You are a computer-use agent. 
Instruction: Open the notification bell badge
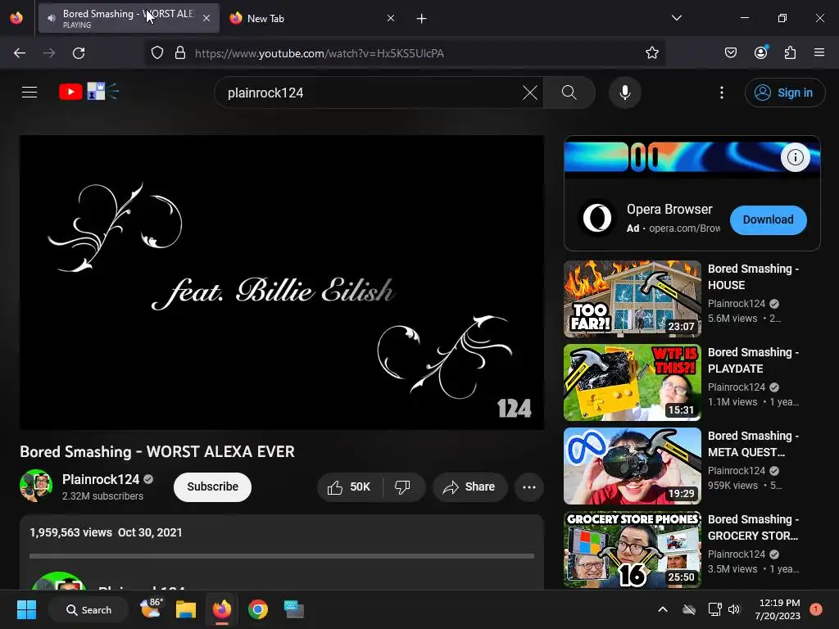click(816, 609)
